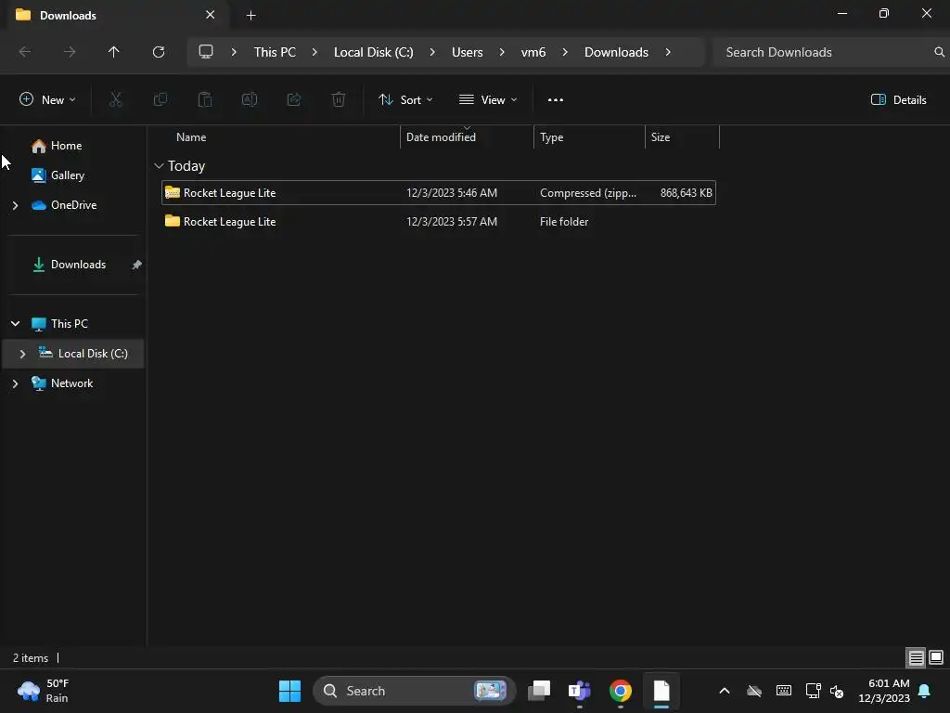Open the weather widget showing Rain
Image resolution: width=950 pixels, height=713 pixels.
pyautogui.click(x=44, y=691)
